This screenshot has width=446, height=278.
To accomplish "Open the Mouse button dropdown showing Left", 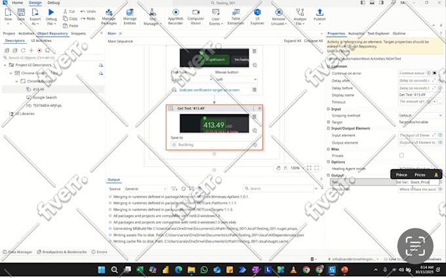I will (236, 79).
